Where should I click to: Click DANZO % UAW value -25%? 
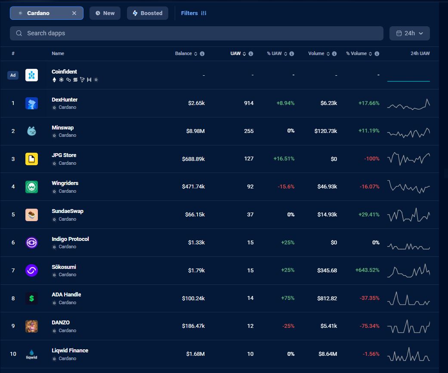click(288, 326)
